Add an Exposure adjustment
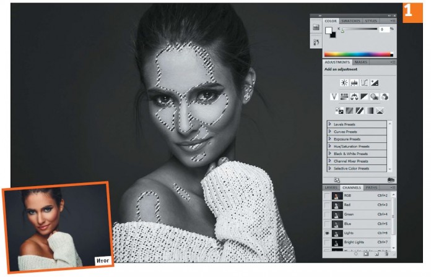The width and height of the screenshot is (431, 277). [375, 82]
